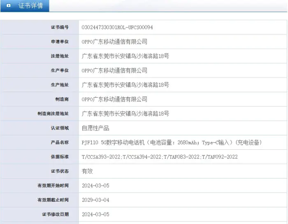The image size is (288, 224).
Task: Click the 申请单位 label
Action: (x=60, y=42)
